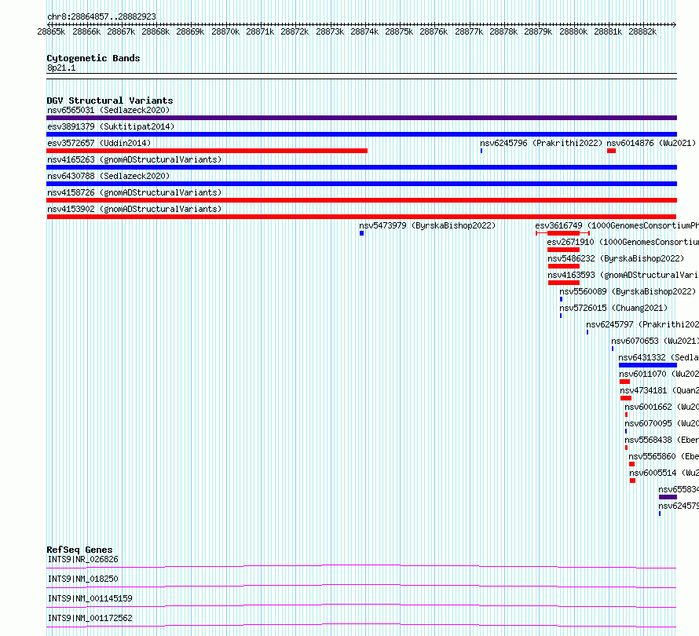Open INTS9|NR_026826 gene label
The width and height of the screenshot is (699, 636).
[x=83, y=559]
